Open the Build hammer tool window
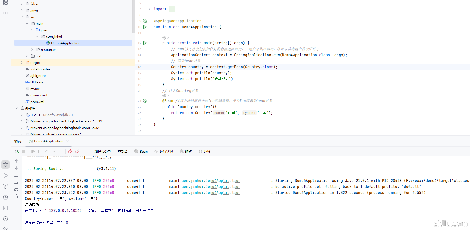470x230 pixels. pos(5,186)
